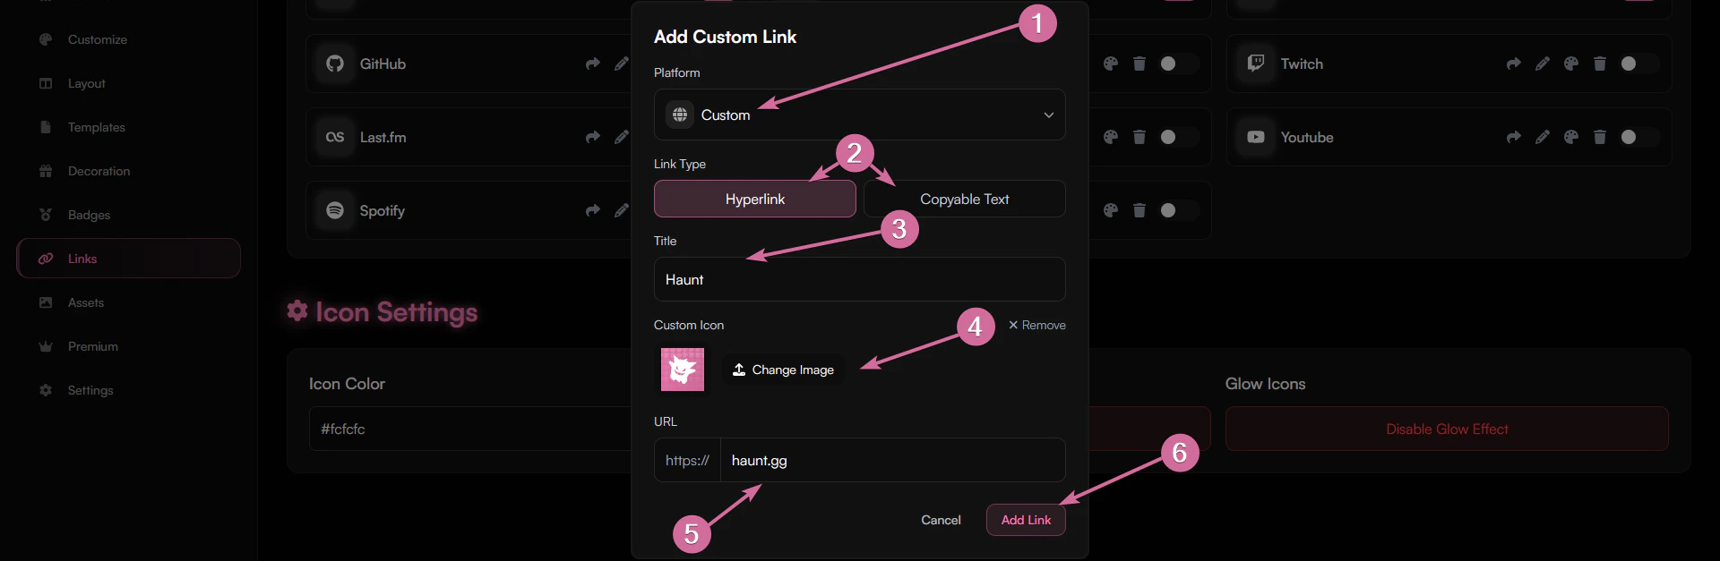Select Links in the sidebar
The image size is (1720, 561).
(x=128, y=259)
